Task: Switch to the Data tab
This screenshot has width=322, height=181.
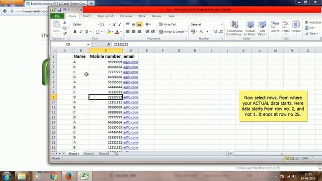Action: point(142,16)
